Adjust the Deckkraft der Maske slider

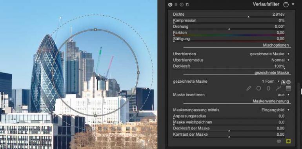(x=229, y=129)
